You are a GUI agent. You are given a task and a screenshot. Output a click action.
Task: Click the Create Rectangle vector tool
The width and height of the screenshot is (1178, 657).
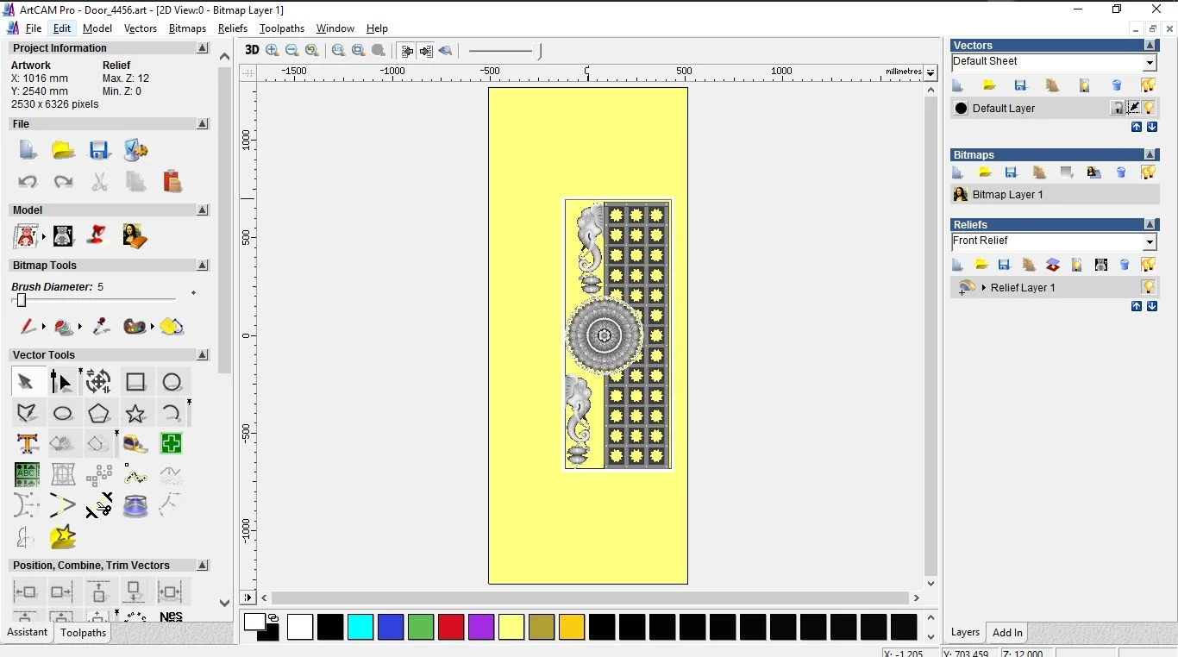point(135,381)
